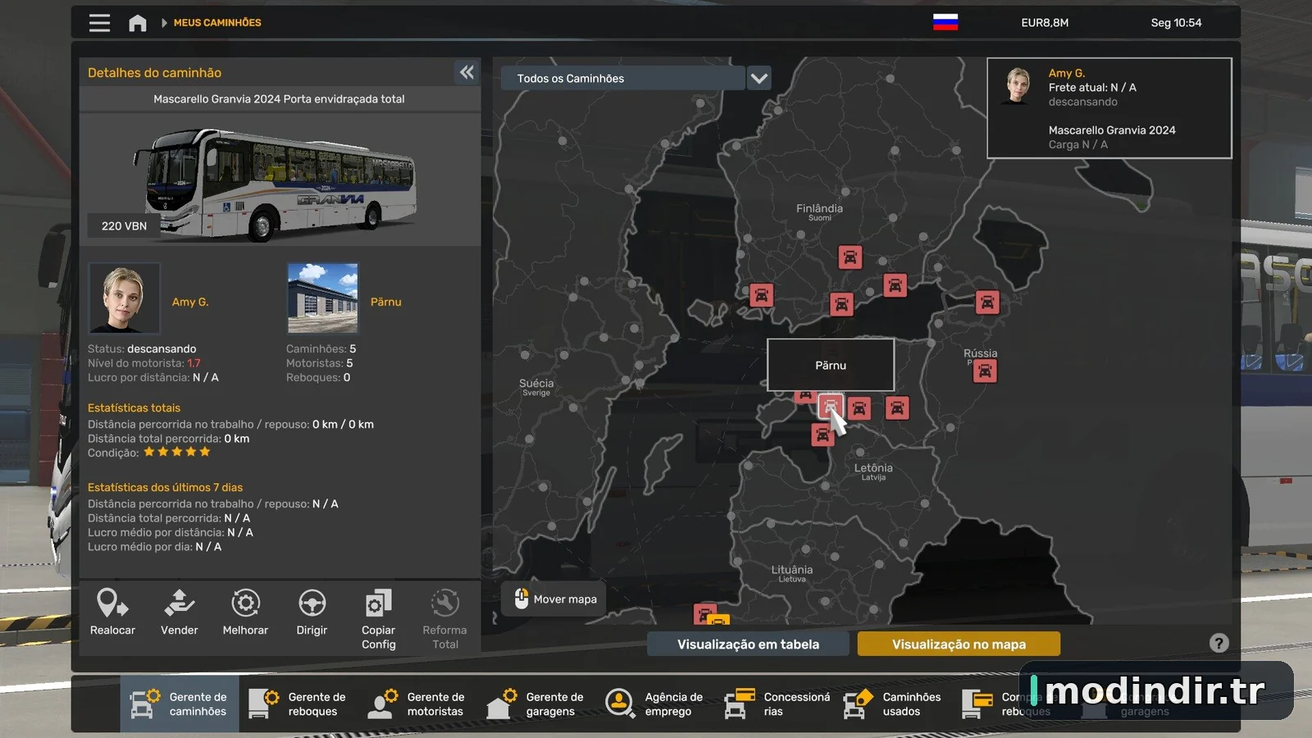Open the help question mark
This screenshot has width=1312, height=738.
coord(1219,644)
